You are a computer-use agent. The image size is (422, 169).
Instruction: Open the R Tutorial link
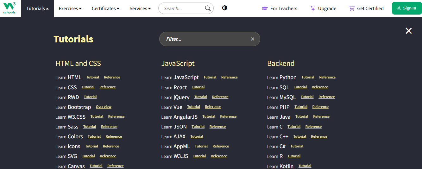(x=294, y=156)
